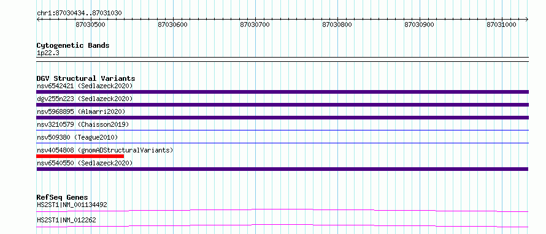This screenshot has width=546, height=234.
Task: Open variant nsv3210579 (Chaisson2019) label
Action: point(83,124)
